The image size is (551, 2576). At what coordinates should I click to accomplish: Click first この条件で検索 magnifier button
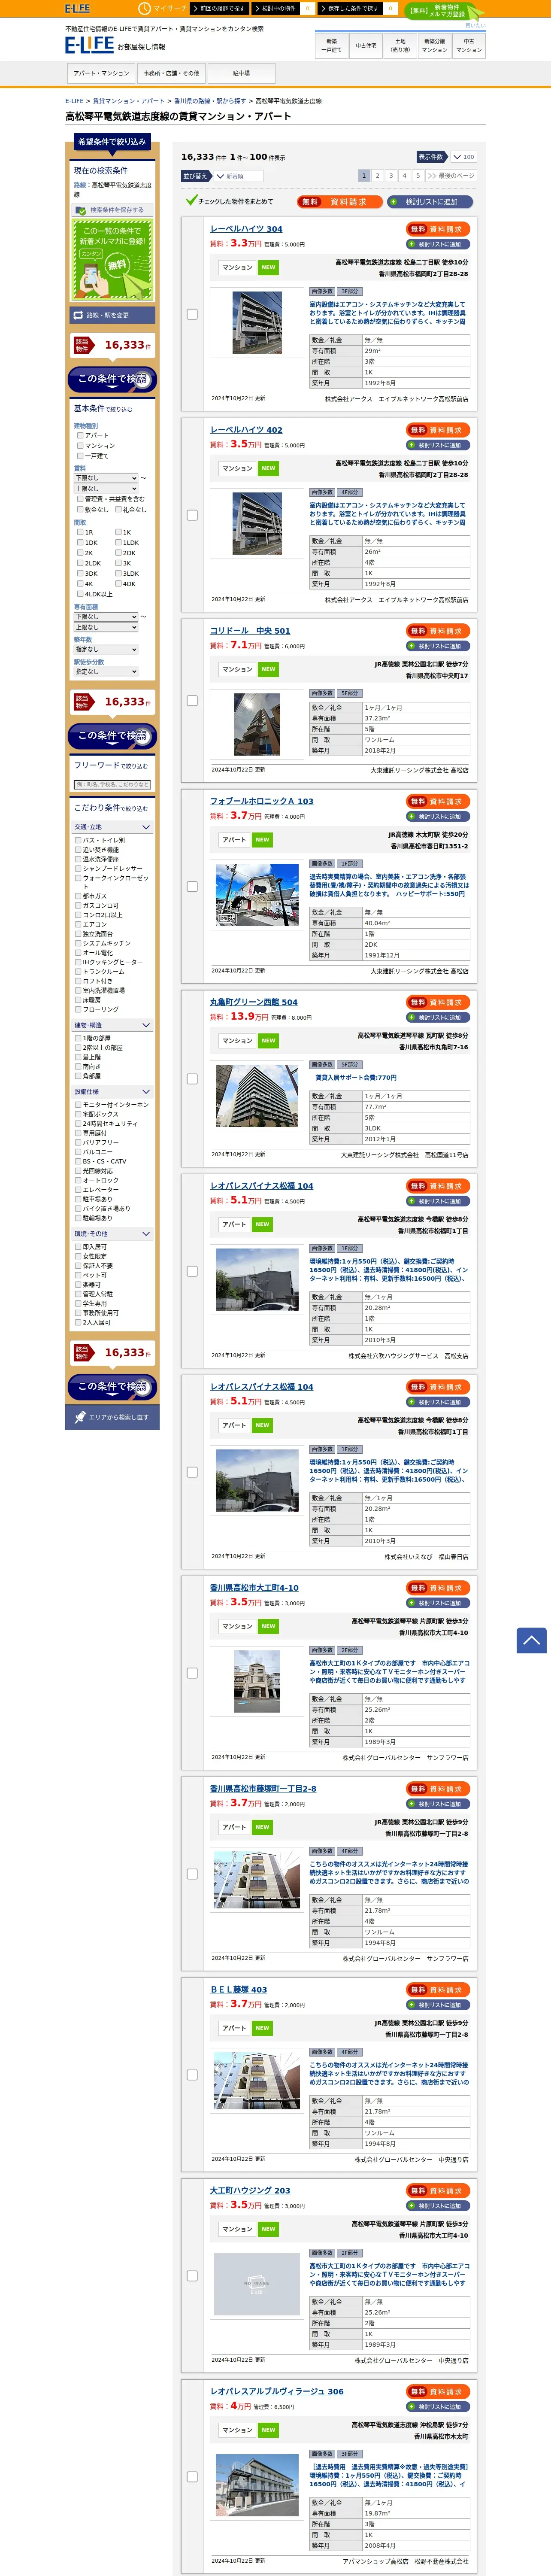(x=112, y=379)
